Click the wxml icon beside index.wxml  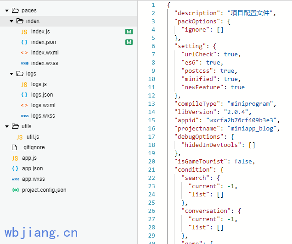point(24,53)
